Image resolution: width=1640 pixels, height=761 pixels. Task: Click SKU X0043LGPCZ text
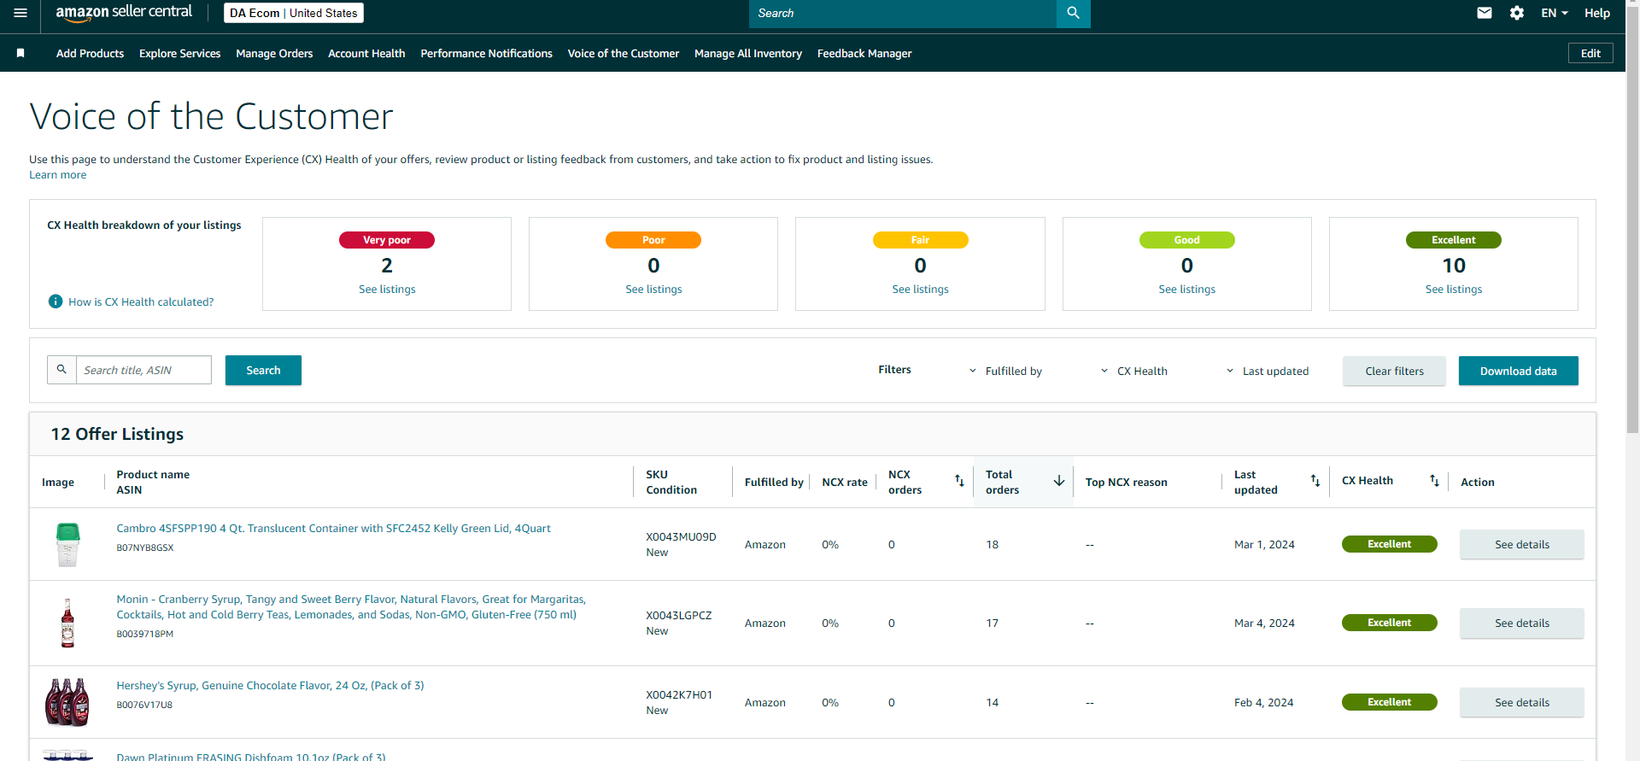tap(678, 615)
